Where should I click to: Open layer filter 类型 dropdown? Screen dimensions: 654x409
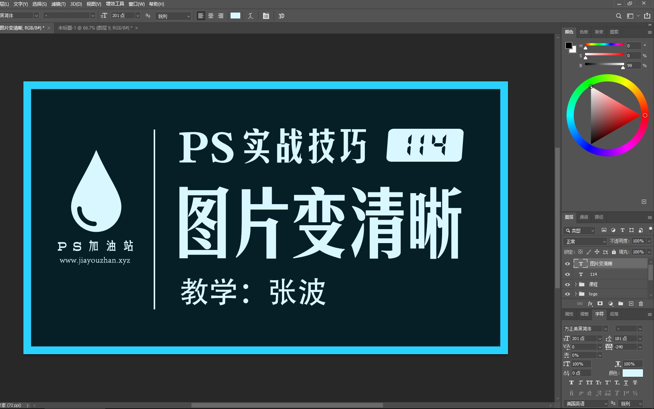[579, 230]
